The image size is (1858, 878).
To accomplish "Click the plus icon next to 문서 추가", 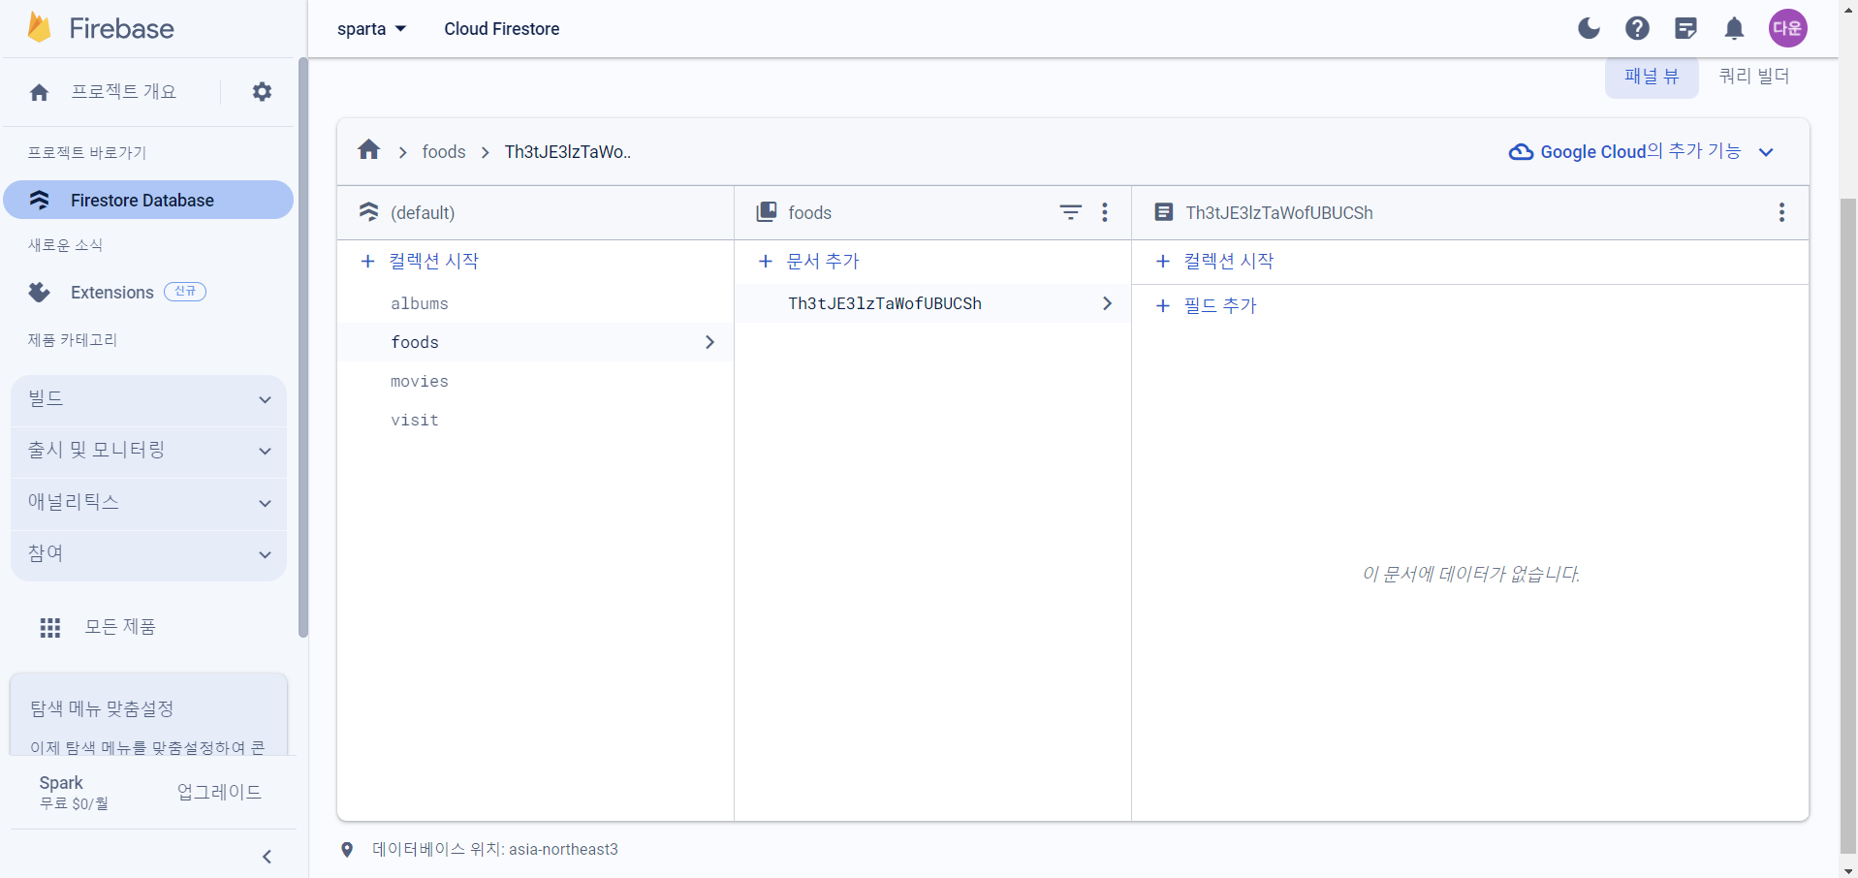I will pos(766,261).
